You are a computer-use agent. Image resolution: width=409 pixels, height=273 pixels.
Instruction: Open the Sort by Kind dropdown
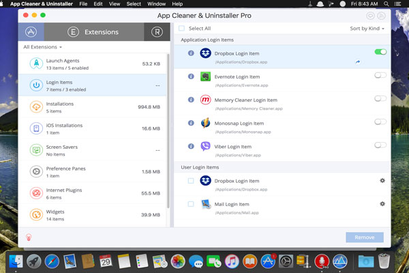coord(367,29)
